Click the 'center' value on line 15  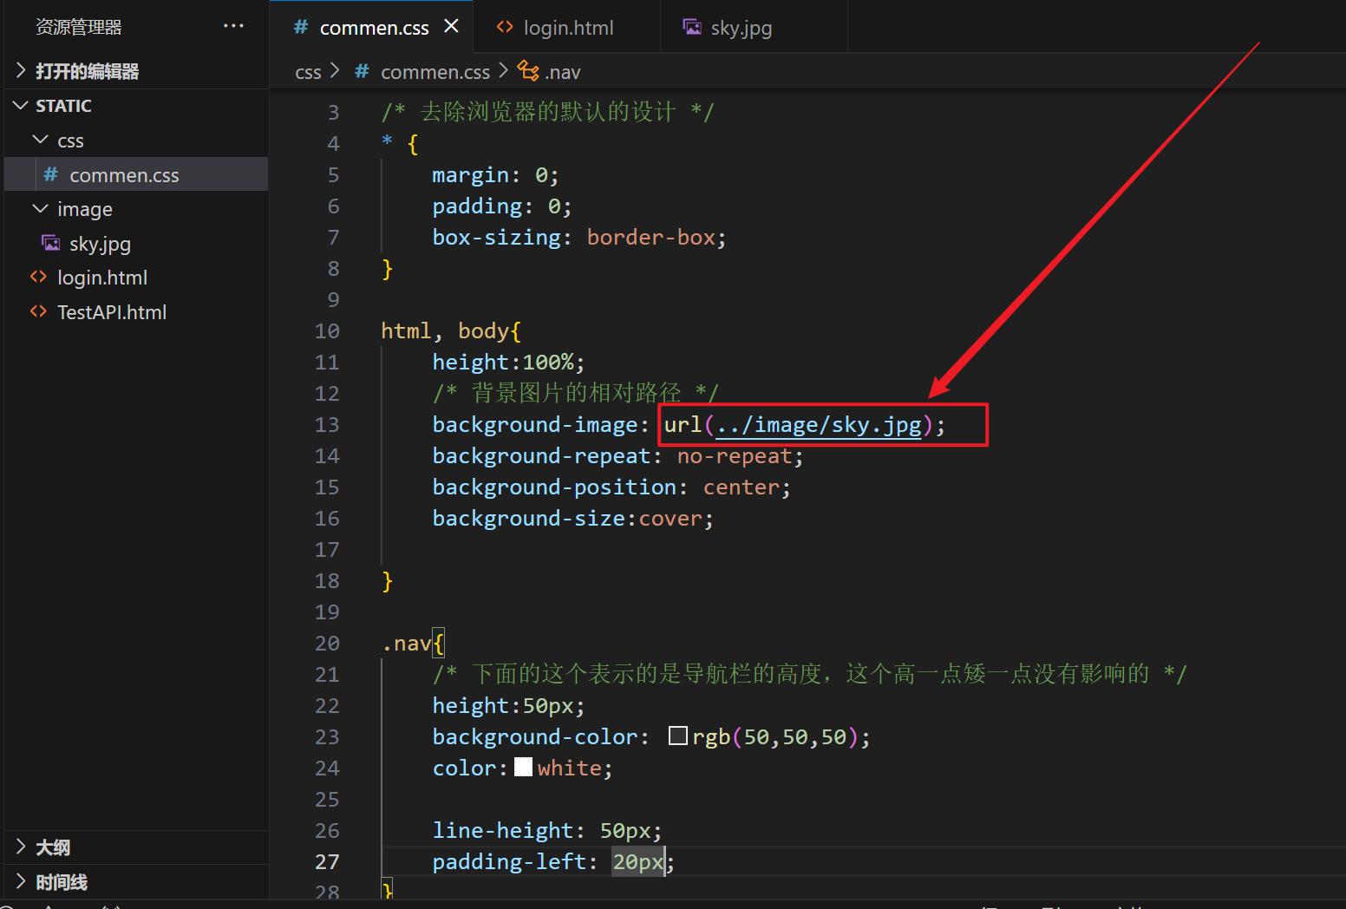click(x=742, y=487)
